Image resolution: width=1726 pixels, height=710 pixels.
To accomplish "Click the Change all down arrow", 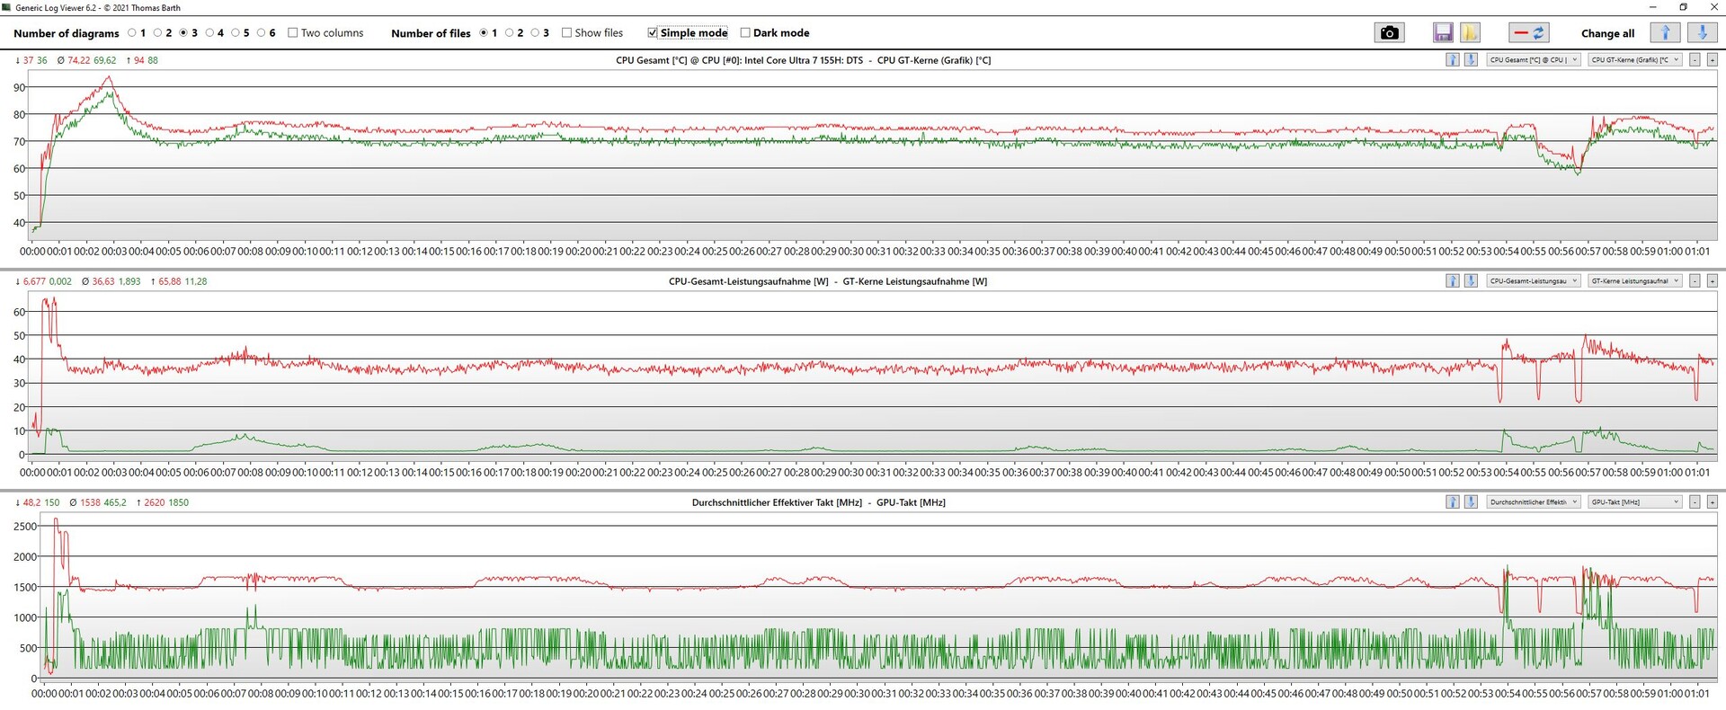I will click(x=1701, y=33).
